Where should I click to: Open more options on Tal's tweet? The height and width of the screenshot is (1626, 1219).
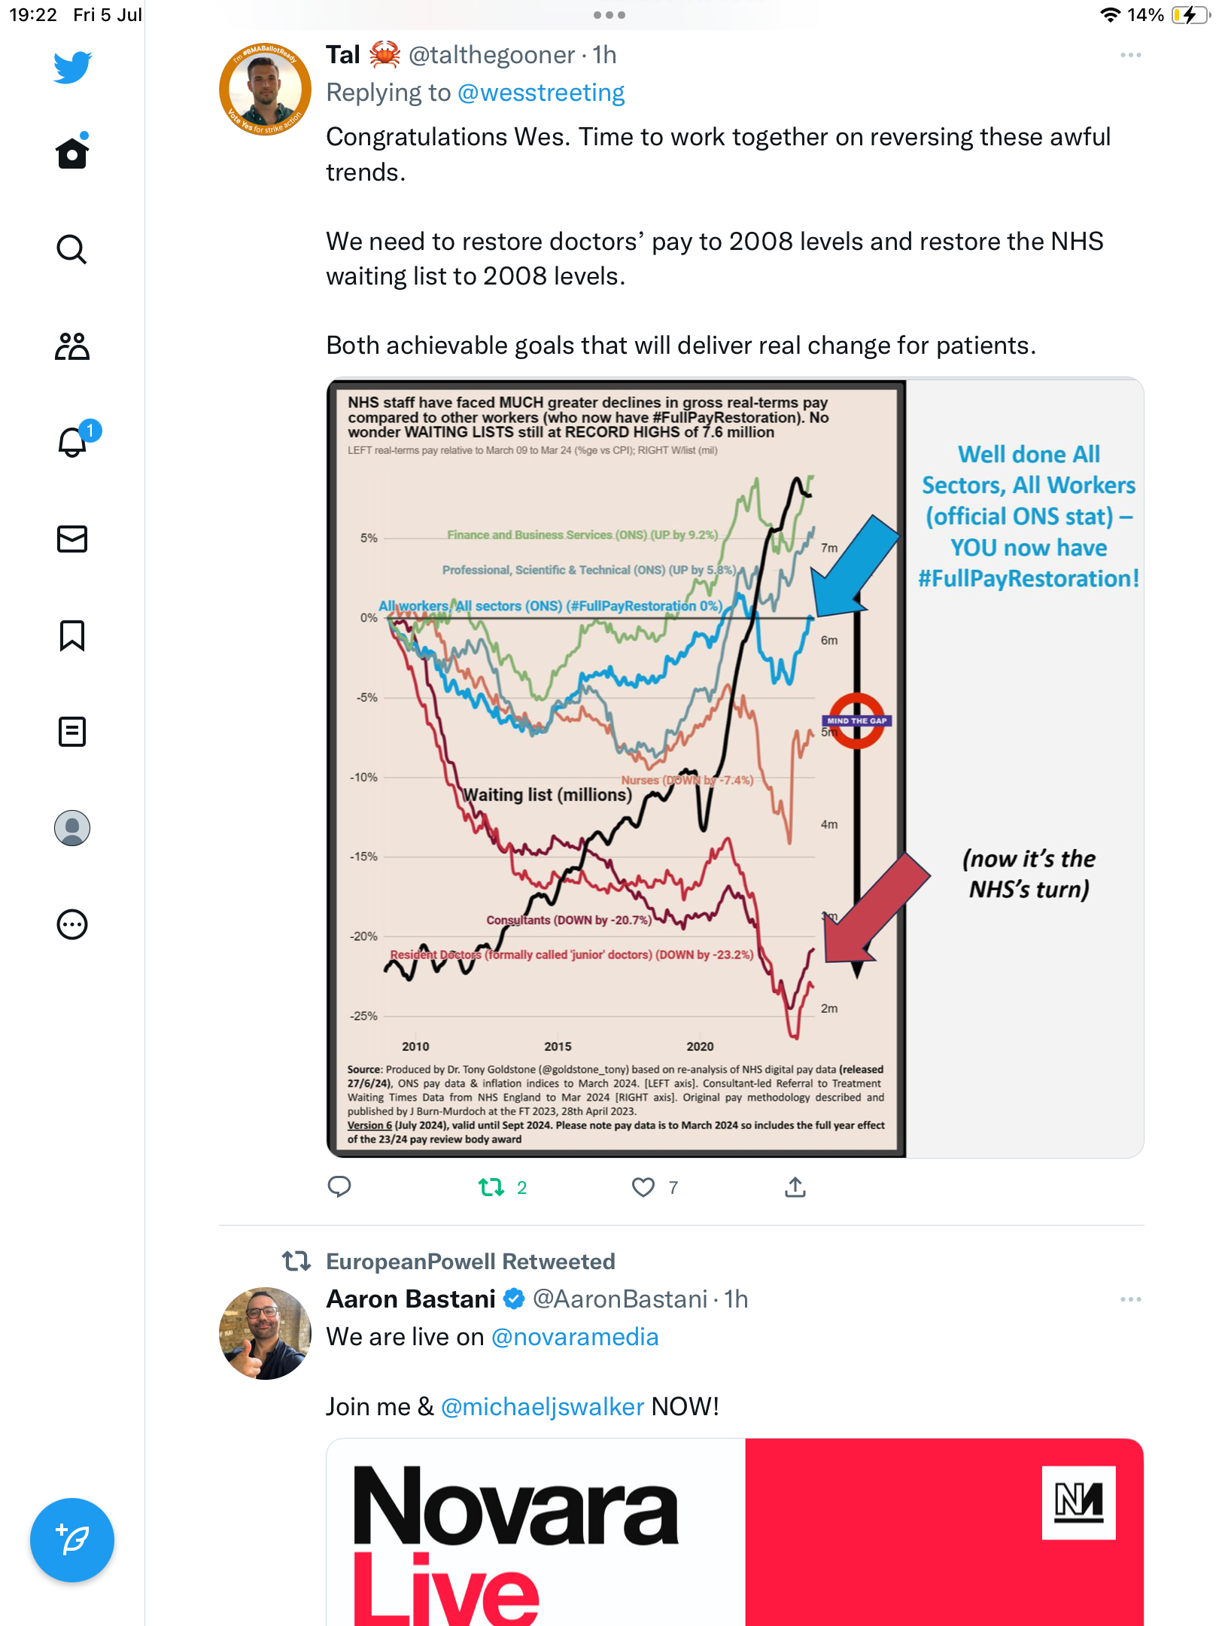(x=1130, y=55)
